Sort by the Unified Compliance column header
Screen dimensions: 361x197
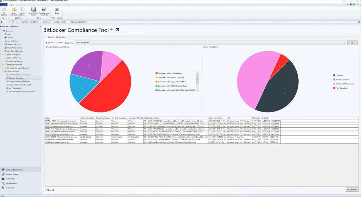coord(87,118)
